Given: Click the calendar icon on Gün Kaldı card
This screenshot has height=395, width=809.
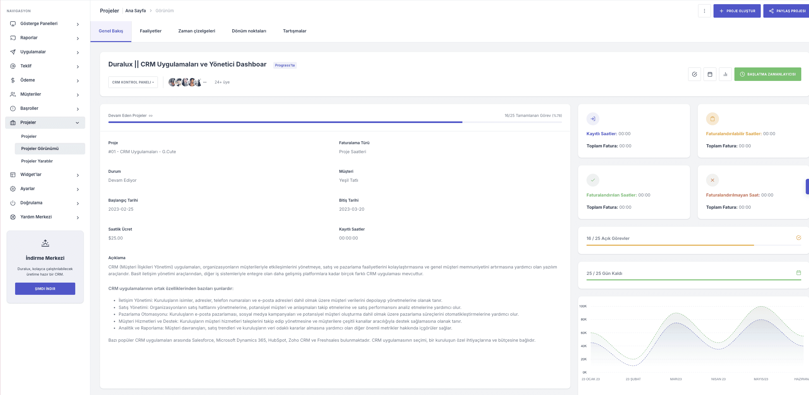Looking at the screenshot, I should 799,273.
